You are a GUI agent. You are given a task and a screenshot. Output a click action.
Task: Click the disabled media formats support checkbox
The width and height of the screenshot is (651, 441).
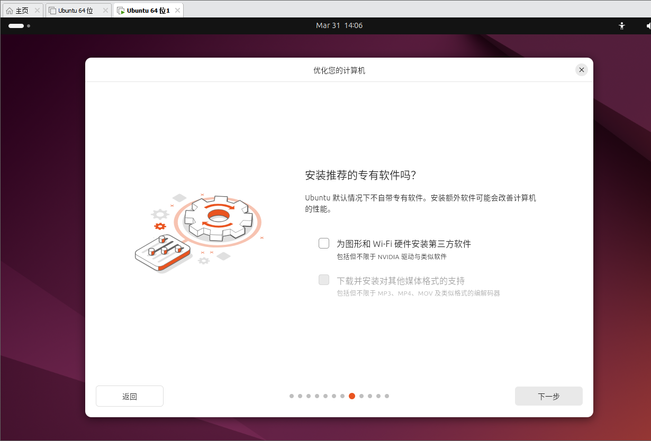pos(324,280)
